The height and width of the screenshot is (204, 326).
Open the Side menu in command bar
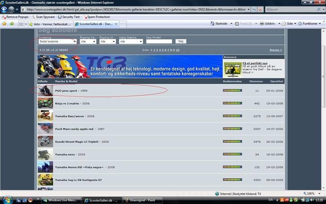click(x=289, y=24)
